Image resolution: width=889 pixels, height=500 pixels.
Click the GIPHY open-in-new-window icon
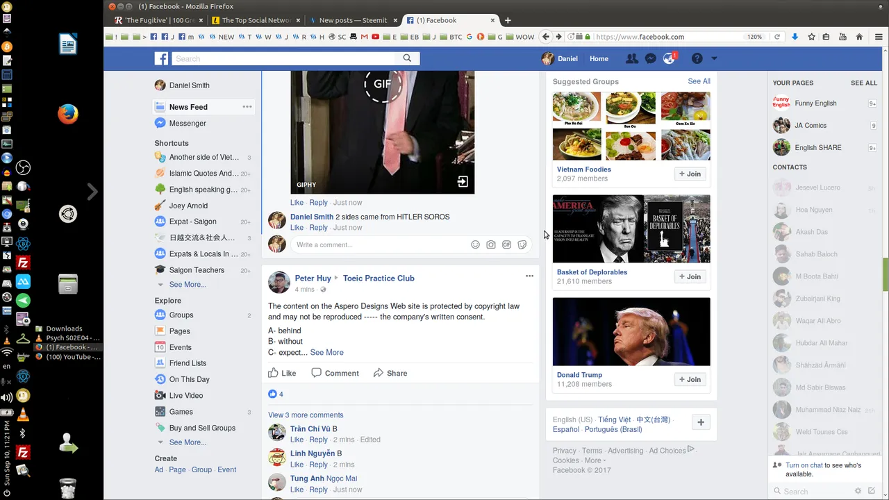(463, 182)
